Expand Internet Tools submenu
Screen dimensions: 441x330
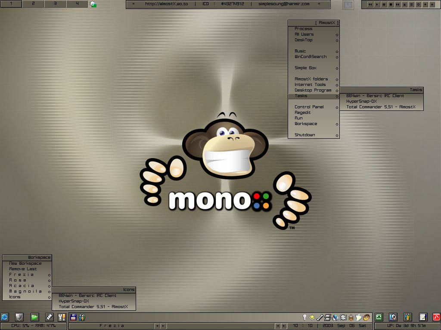[314, 85]
